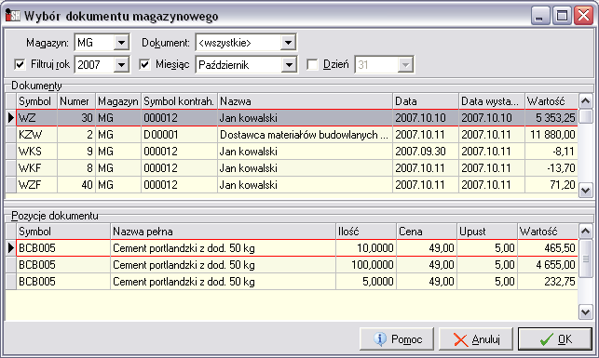The image size is (599, 358).
Task: Click the 465,50 value cell
Action: pos(548,248)
